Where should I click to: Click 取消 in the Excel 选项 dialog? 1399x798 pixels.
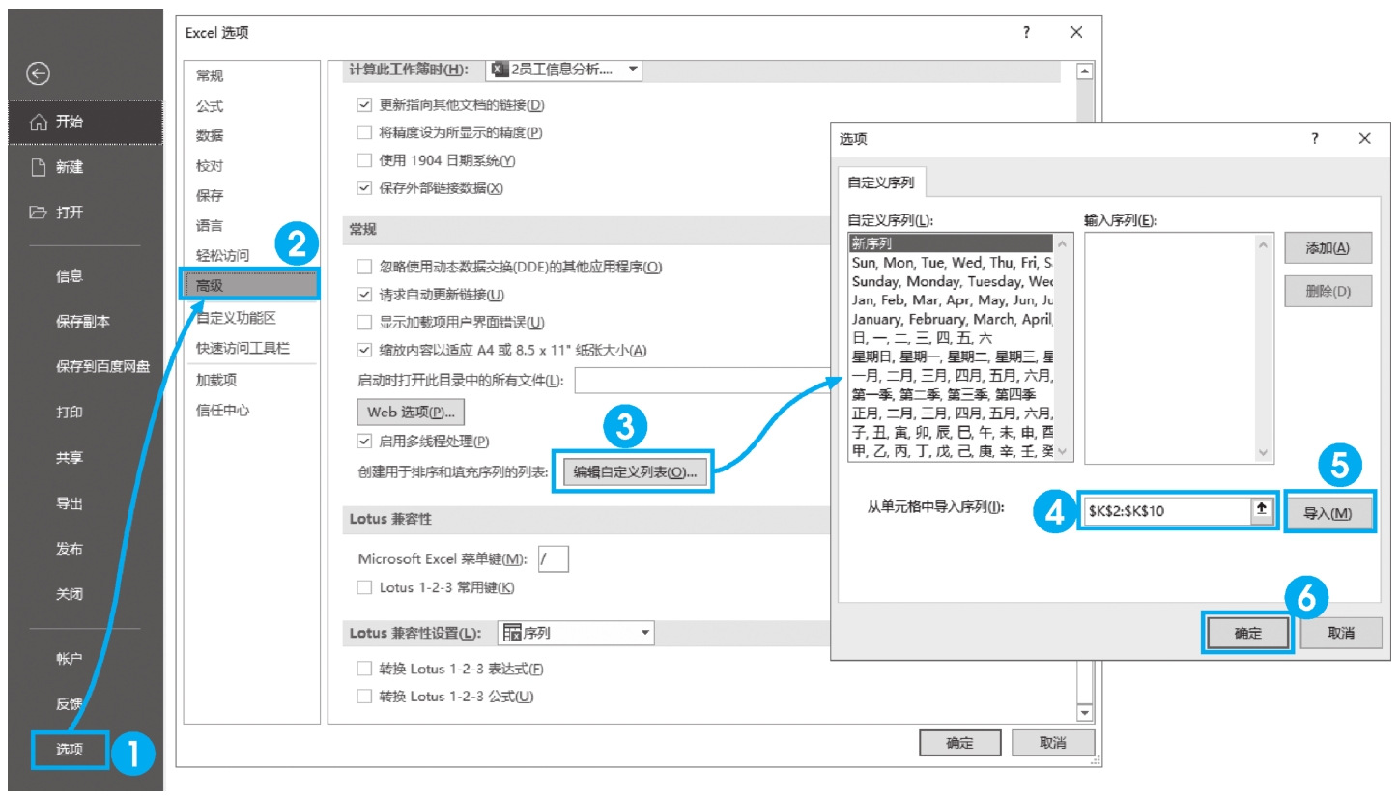pyautogui.click(x=1052, y=743)
